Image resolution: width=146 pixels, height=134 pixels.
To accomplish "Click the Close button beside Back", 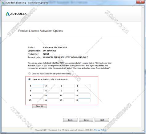I will 86,120.
